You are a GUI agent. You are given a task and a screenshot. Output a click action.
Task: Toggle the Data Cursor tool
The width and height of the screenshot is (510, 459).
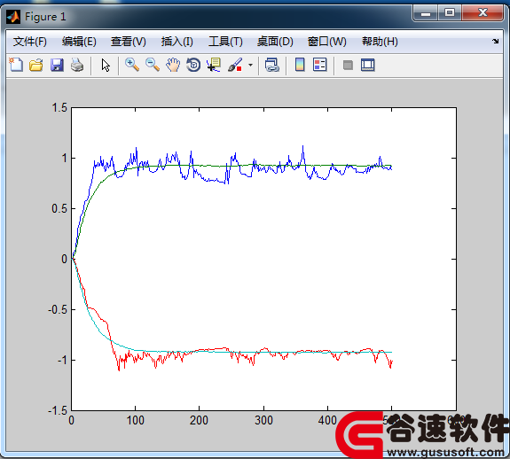[x=214, y=65]
